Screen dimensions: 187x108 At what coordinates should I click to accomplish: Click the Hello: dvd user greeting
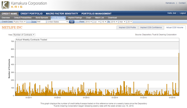pyautogui.click(x=172, y=13)
